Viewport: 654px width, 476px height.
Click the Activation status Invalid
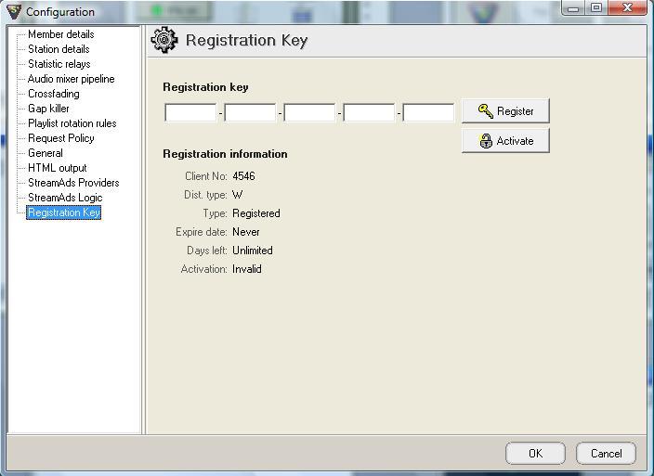tap(247, 269)
